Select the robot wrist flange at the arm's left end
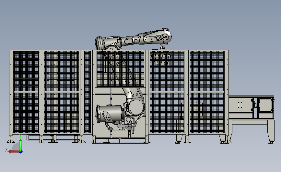 pos(99,43)
